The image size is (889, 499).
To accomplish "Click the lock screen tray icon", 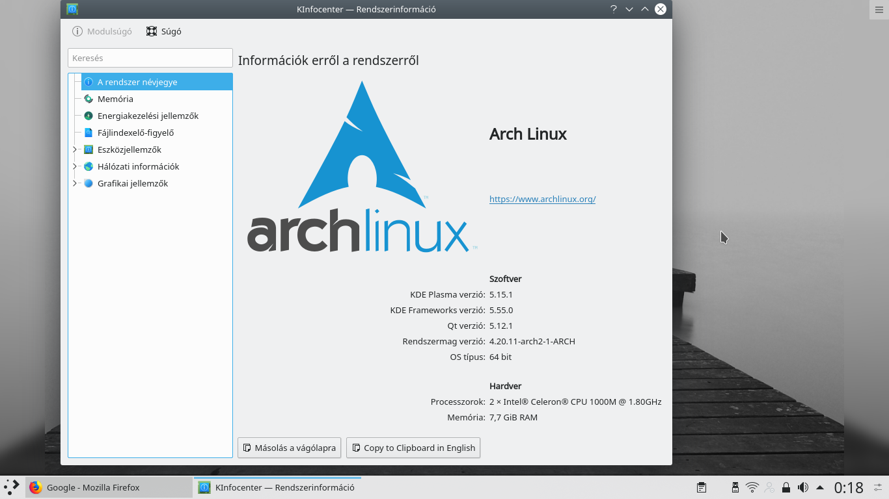I will [x=786, y=487].
